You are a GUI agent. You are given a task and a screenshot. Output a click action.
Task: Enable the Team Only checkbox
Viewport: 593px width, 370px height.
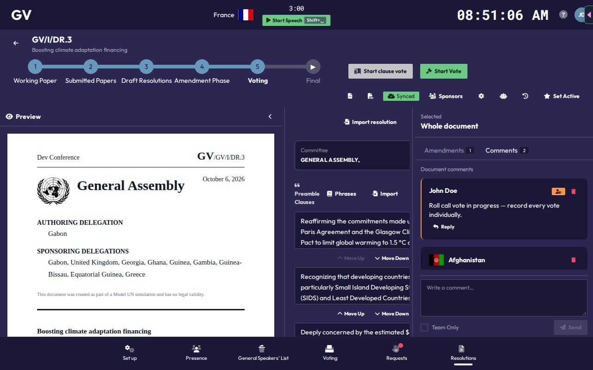point(424,327)
